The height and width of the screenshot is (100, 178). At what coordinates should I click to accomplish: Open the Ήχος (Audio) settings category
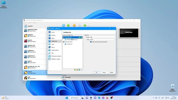(x=55, y=44)
